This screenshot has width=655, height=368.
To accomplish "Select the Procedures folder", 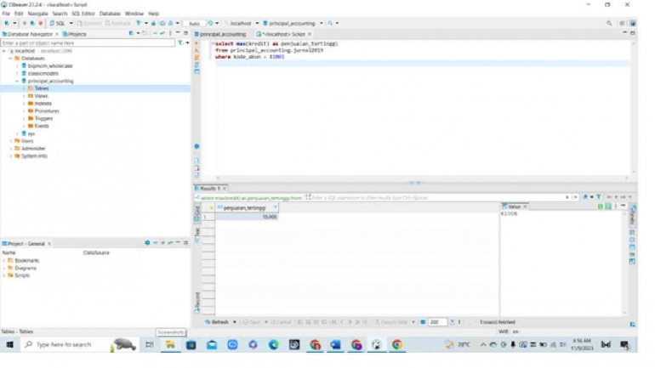I will [x=47, y=111].
